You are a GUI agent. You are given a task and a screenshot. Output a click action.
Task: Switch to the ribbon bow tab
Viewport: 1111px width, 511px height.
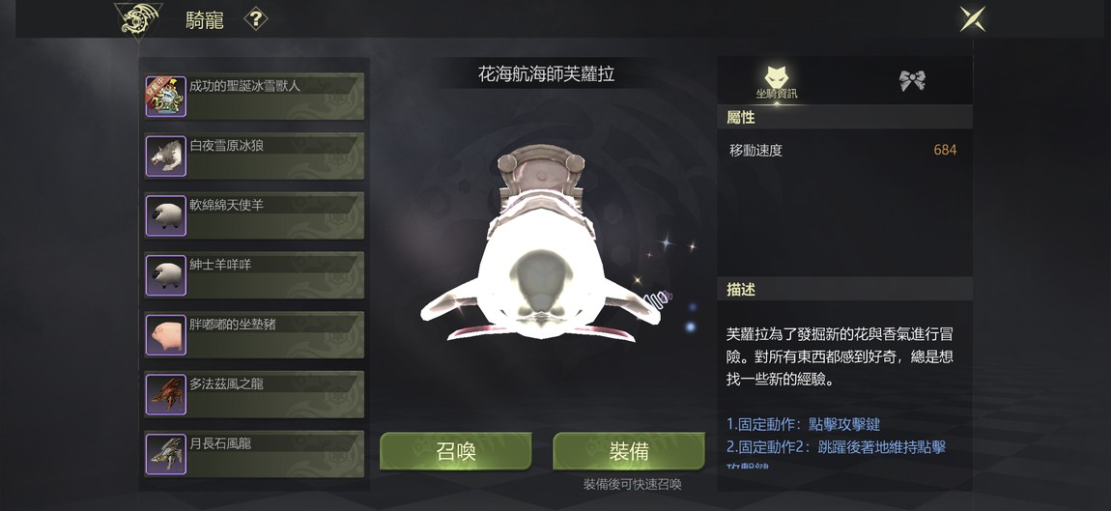point(913,80)
